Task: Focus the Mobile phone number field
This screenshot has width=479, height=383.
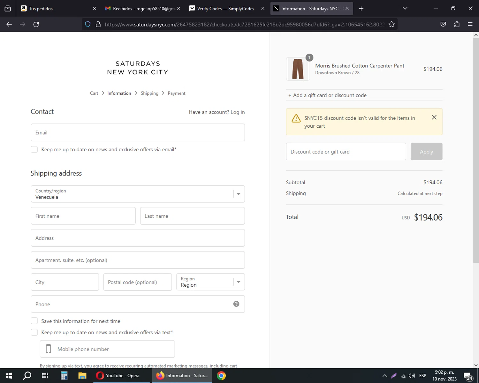Action: click(x=107, y=349)
